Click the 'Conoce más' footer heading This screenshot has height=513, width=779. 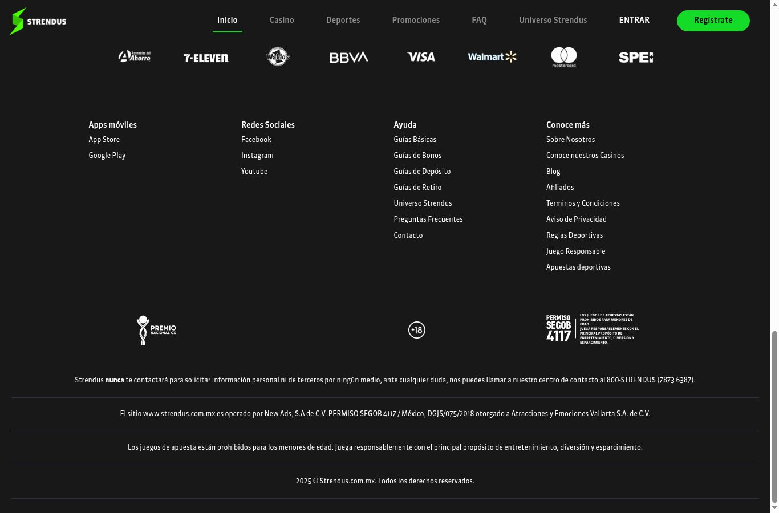point(568,125)
